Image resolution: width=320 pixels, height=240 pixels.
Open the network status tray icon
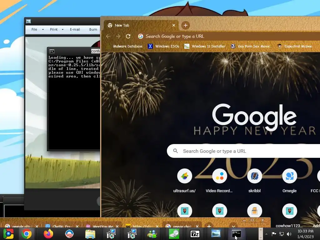click(282, 234)
